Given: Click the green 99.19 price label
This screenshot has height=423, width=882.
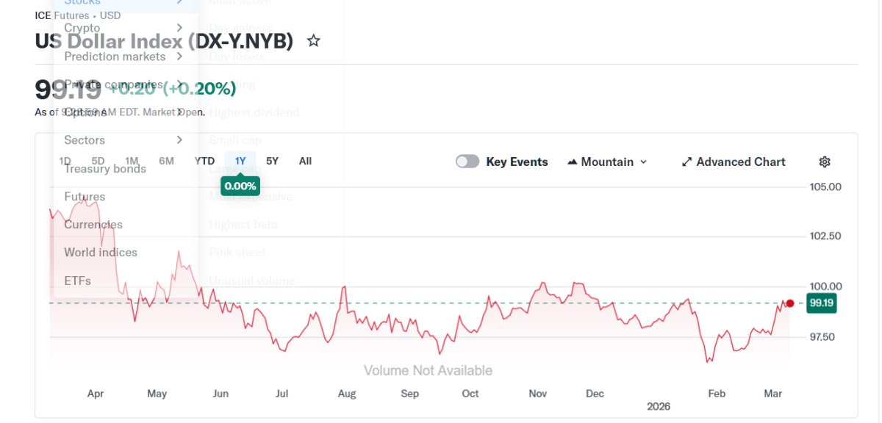Looking at the screenshot, I should pos(820,303).
